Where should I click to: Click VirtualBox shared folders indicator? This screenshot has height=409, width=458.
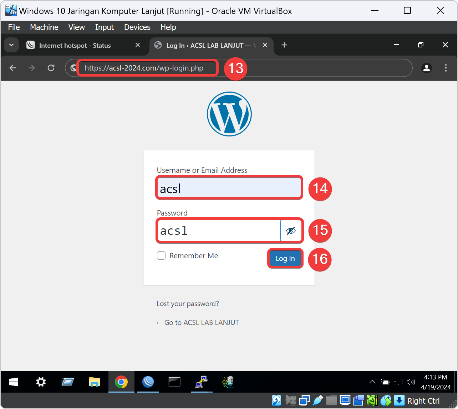tap(331, 400)
